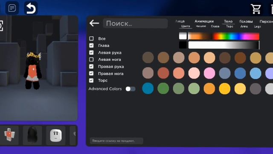
Task: Uncheck the Правая рука checkbox
Action: pos(91,66)
